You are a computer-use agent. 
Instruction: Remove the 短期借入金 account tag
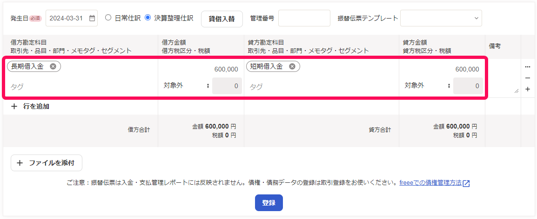[292, 66]
